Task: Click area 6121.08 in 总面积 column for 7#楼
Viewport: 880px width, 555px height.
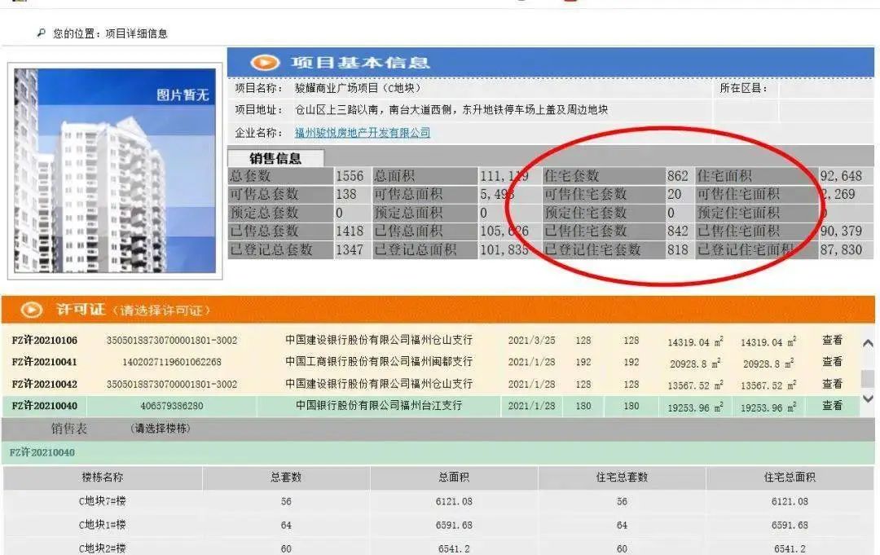Action: (x=454, y=501)
